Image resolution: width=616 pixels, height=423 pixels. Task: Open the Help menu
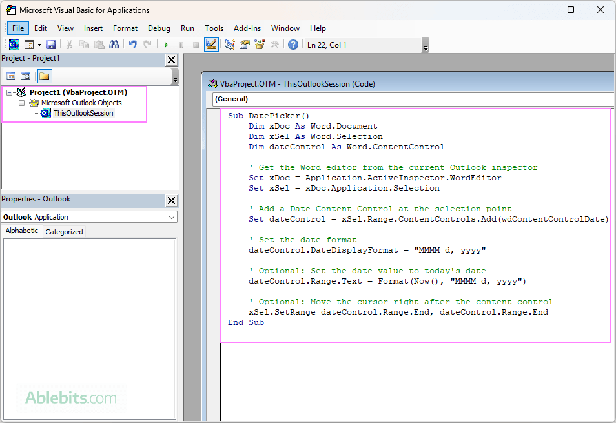point(318,28)
